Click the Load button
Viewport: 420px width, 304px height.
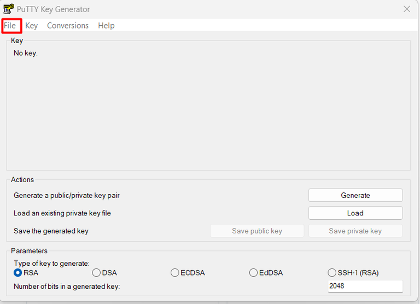pos(355,213)
